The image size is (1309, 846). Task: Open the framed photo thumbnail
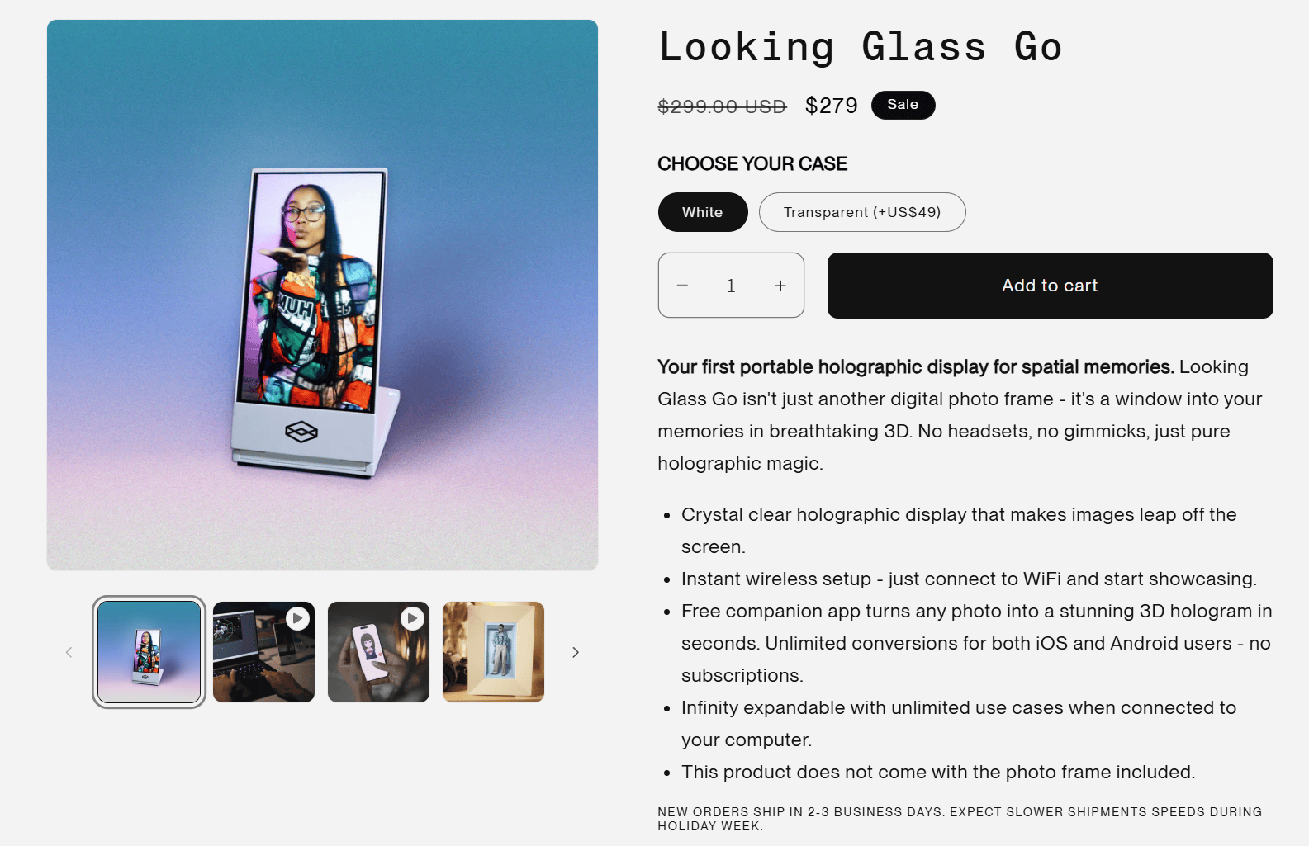pos(493,652)
